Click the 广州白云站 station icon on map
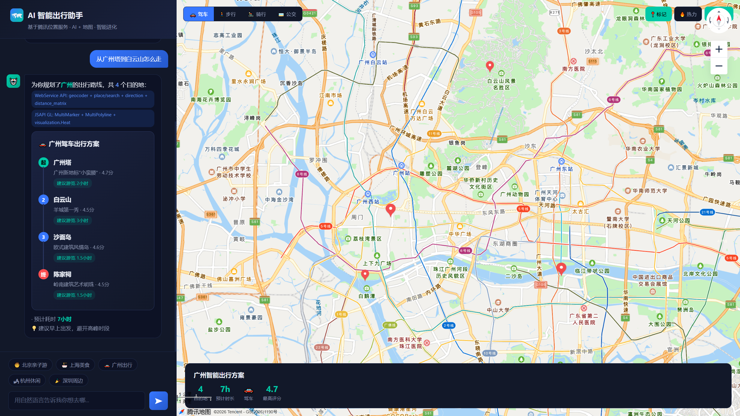This screenshot has height=416, width=740. coord(373,55)
